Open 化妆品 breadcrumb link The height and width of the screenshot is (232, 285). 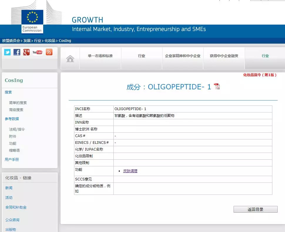[50, 41]
